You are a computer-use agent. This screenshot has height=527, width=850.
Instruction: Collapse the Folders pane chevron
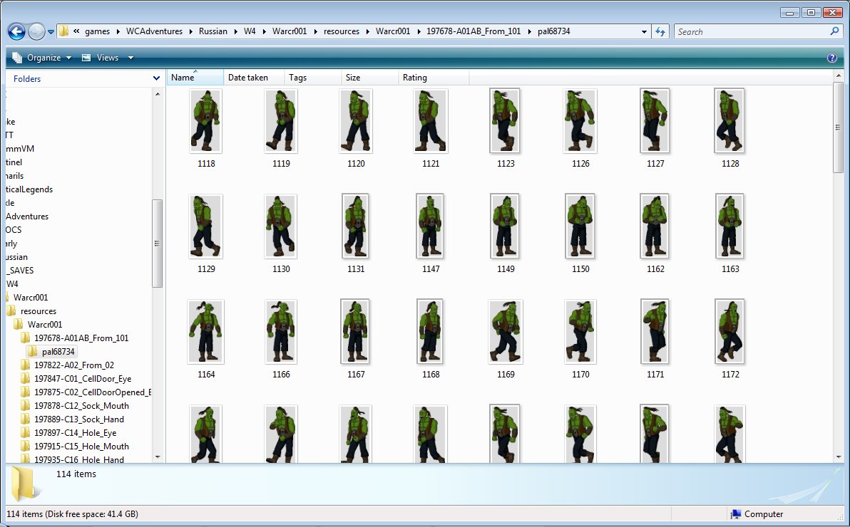156,78
